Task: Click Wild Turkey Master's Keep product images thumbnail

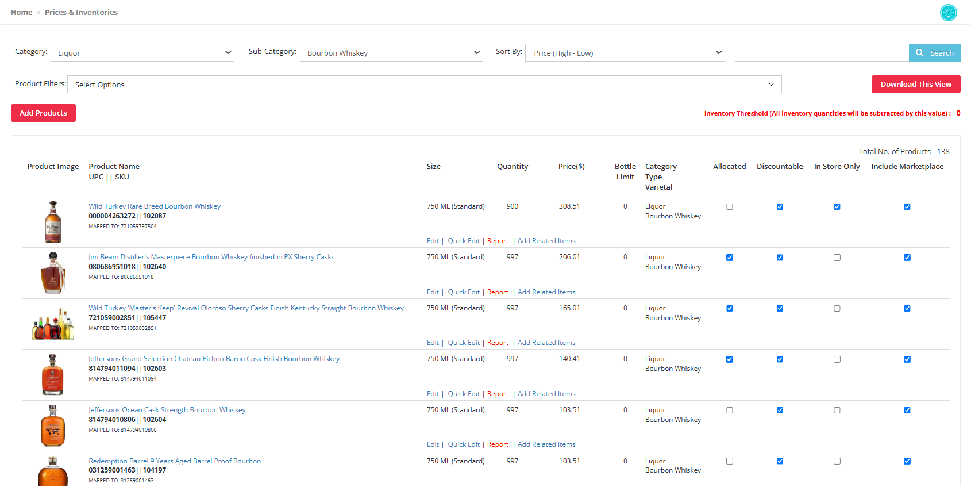Action: (53, 324)
